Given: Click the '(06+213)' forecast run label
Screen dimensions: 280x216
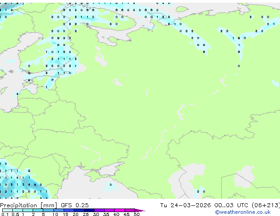Looking at the screenshot, I should point(266,205).
